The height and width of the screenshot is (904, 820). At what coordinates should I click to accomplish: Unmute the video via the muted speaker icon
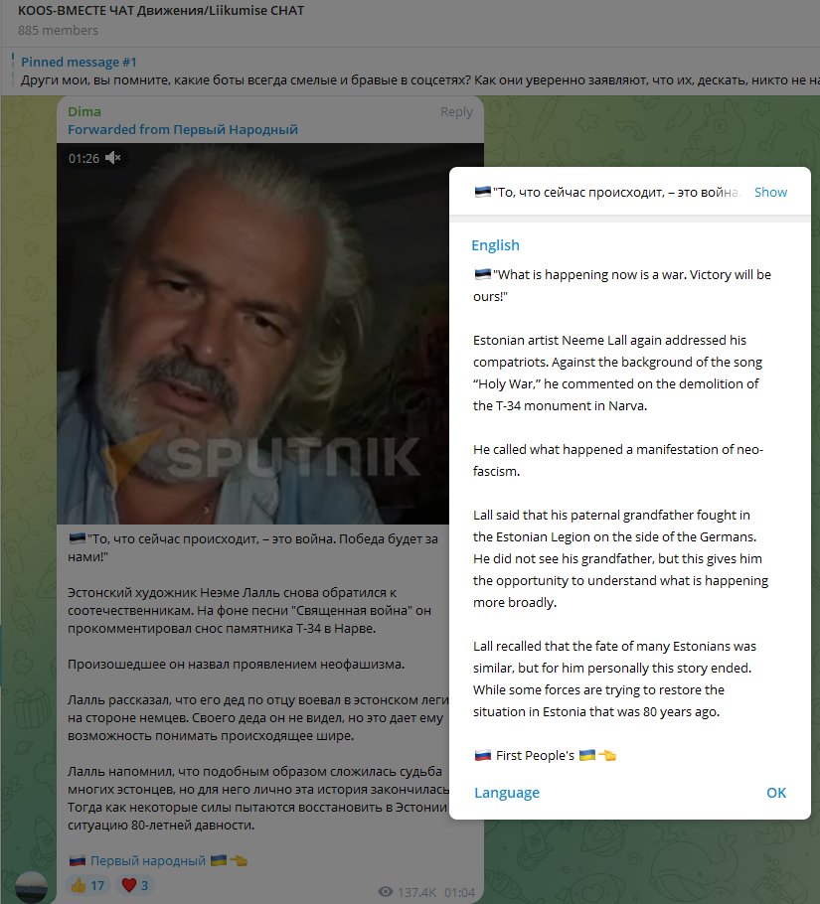tap(113, 157)
